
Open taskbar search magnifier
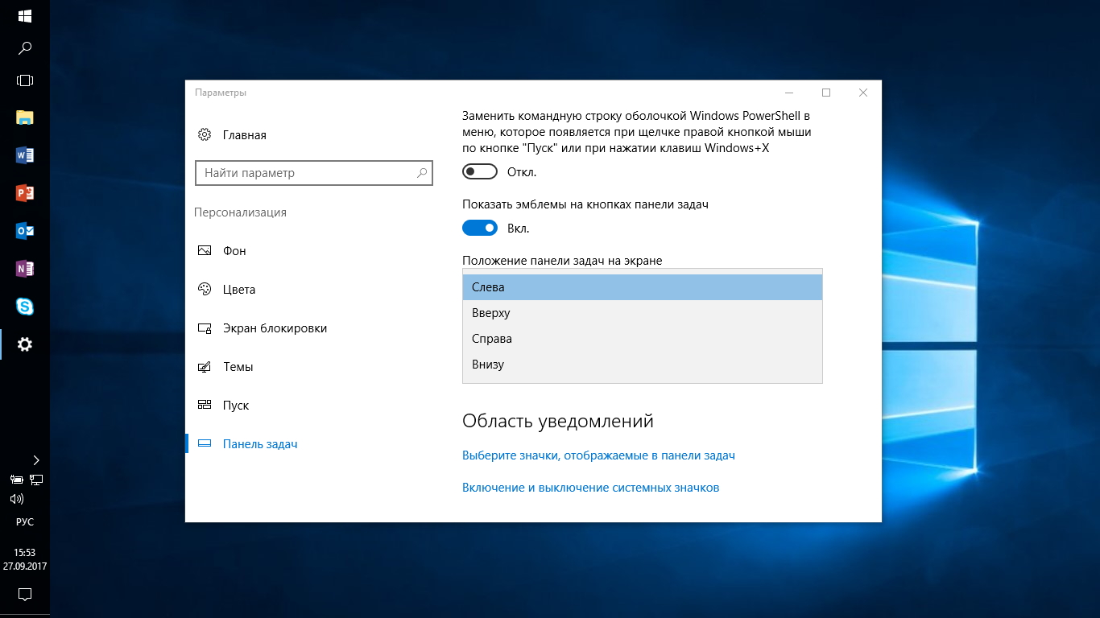point(25,48)
